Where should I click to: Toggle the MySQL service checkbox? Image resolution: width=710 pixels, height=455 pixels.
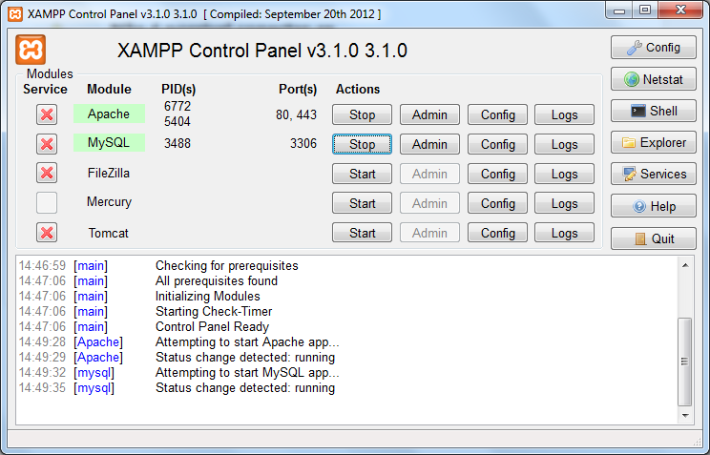(47, 144)
